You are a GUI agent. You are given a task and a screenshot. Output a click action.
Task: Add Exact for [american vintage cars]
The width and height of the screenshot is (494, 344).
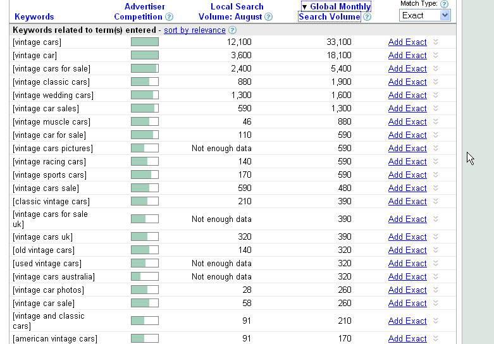tap(407, 338)
